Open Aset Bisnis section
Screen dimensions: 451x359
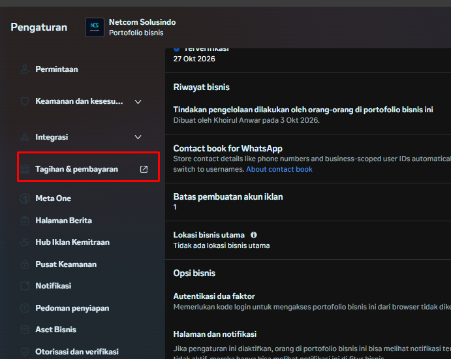point(55,330)
